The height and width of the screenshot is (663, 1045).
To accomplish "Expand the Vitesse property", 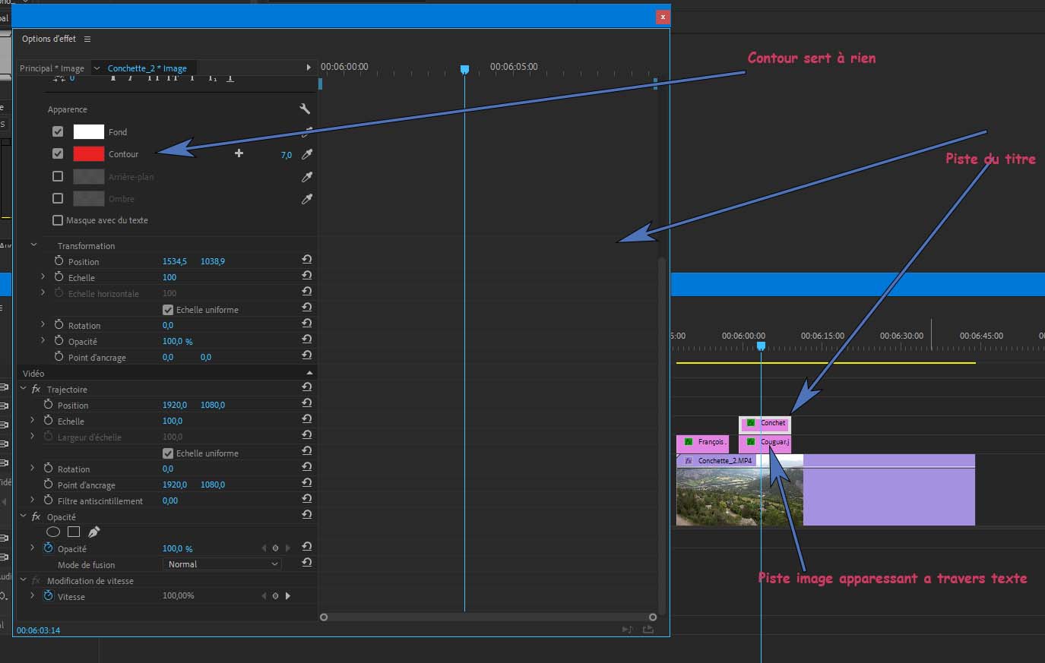I will (32, 596).
